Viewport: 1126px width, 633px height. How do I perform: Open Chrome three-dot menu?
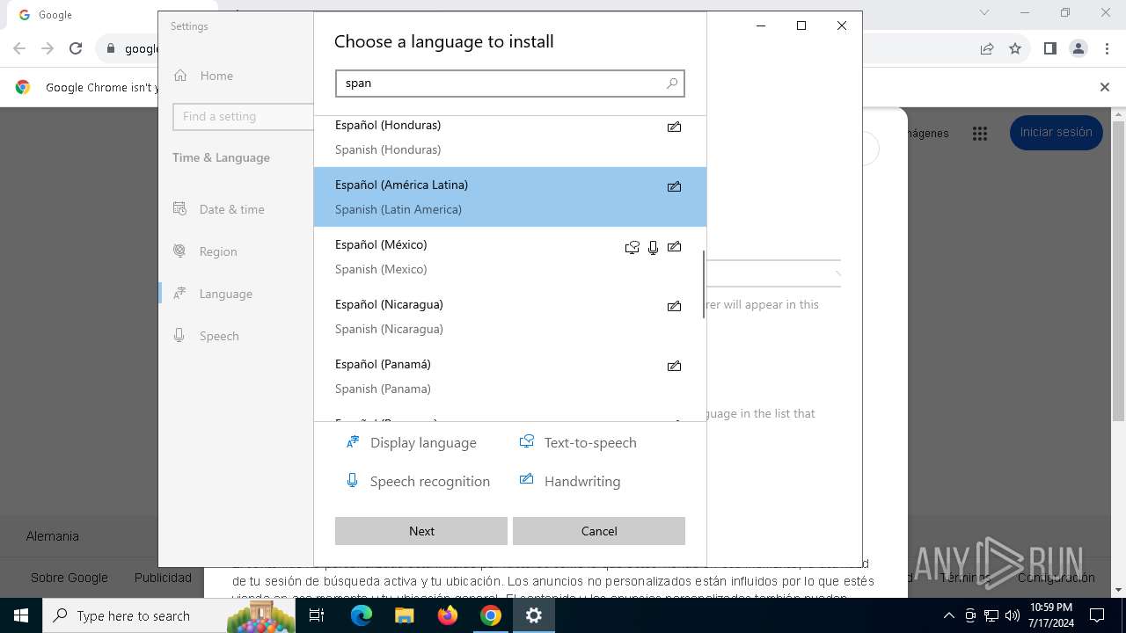(x=1107, y=49)
